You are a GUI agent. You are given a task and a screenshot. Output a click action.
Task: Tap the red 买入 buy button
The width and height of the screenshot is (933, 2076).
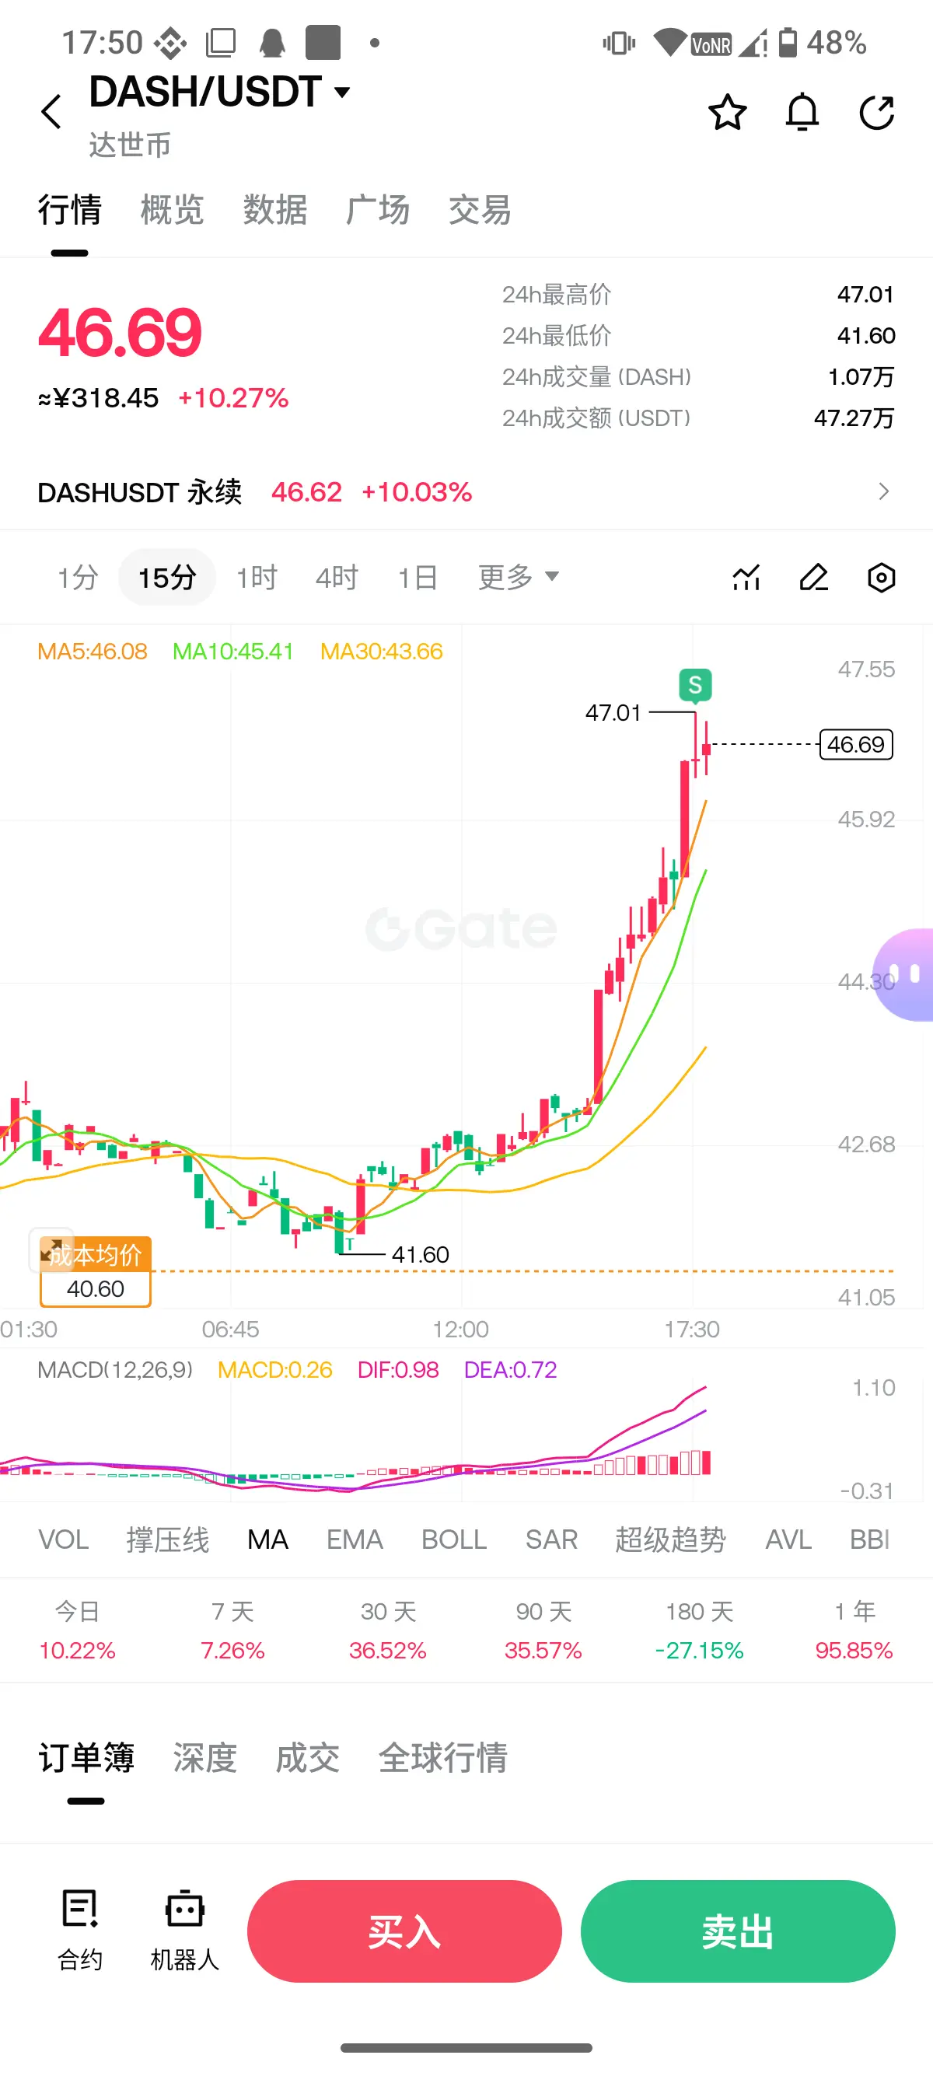coord(404,1931)
